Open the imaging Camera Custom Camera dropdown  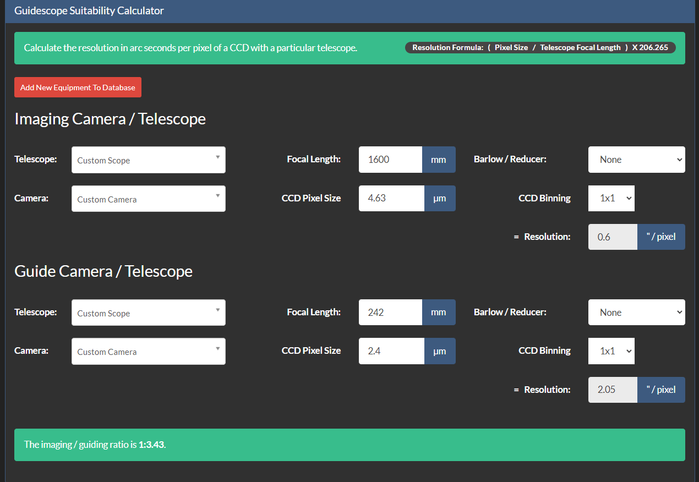click(x=148, y=199)
